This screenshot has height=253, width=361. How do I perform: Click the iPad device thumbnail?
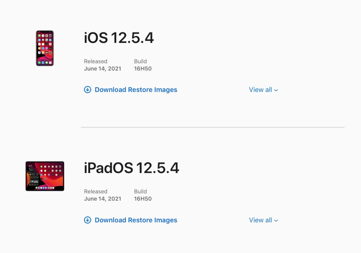click(x=45, y=176)
